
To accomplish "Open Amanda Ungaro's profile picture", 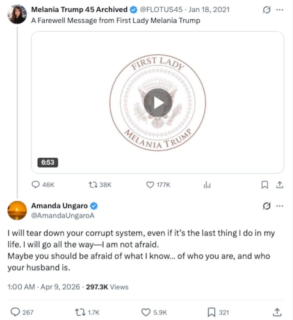I will coord(16,210).
